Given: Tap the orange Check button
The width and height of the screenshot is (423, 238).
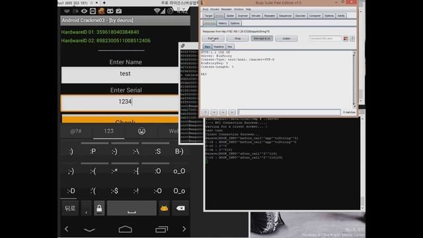Looking at the screenshot, I should click(x=120, y=120).
